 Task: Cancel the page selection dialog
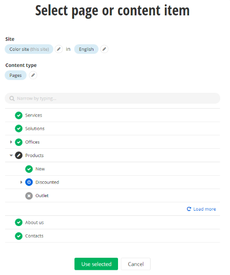[x=136, y=264]
